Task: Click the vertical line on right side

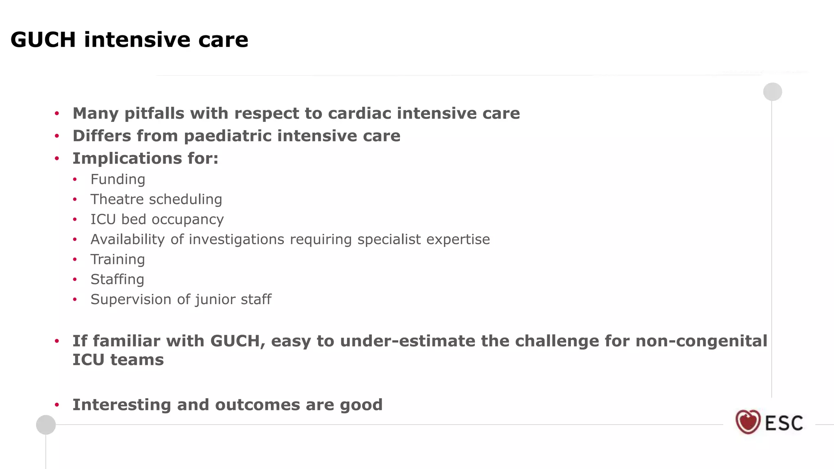Action: pyautogui.click(x=772, y=248)
